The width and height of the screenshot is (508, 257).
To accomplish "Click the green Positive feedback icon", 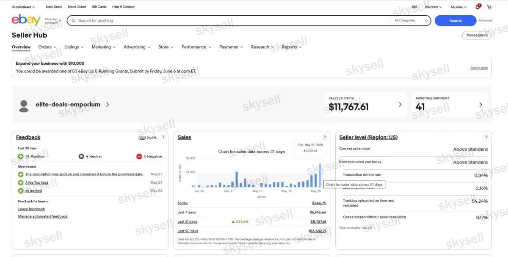I will [x=21, y=157].
